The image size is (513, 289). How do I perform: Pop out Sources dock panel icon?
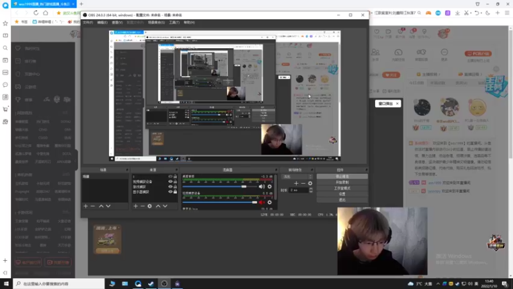point(177,170)
